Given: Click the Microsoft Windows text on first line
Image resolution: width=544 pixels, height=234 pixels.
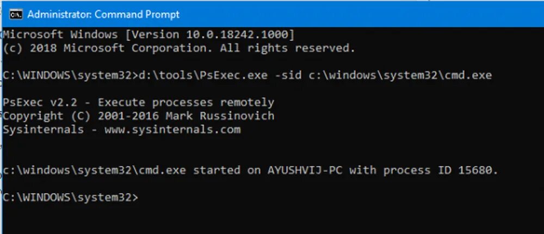Looking at the screenshot, I should pos(60,35).
